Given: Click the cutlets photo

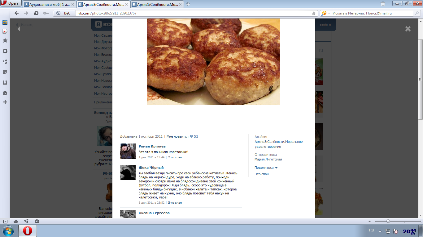Looking at the screenshot, I should coord(214,62).
